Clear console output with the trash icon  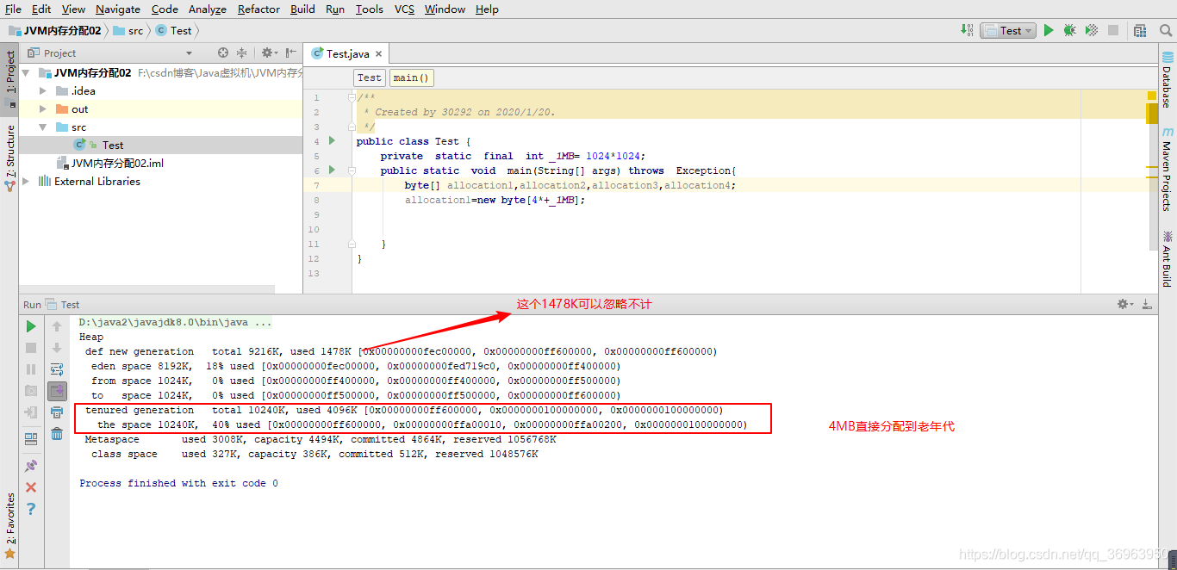[57, 433]
